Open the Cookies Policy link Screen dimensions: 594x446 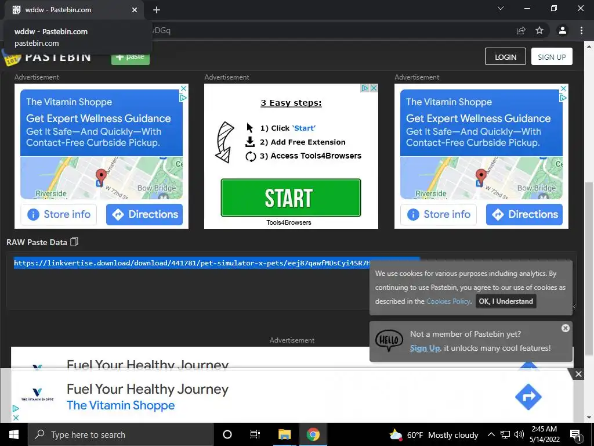(448, 301)
